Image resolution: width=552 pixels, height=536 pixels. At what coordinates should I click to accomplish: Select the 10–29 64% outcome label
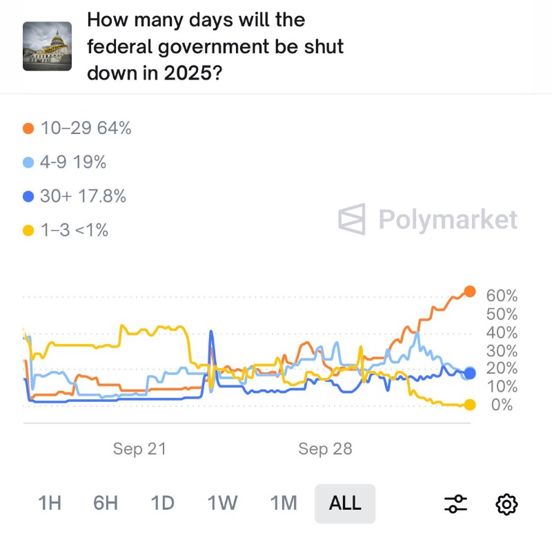(x=86, y=128)
